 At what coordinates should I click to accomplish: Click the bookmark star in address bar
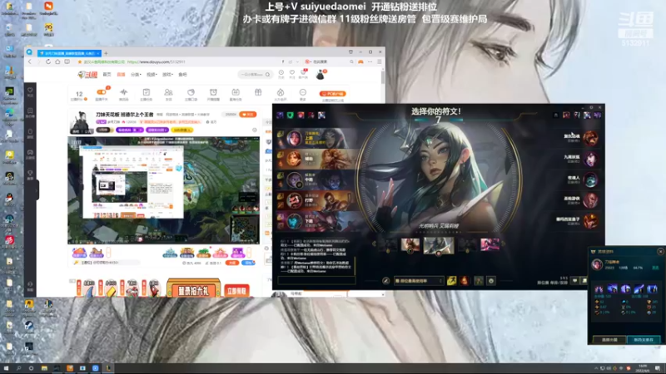pos(79,62)
